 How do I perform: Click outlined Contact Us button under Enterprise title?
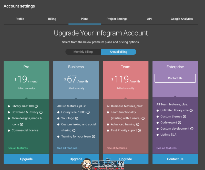tap(175, 78)
